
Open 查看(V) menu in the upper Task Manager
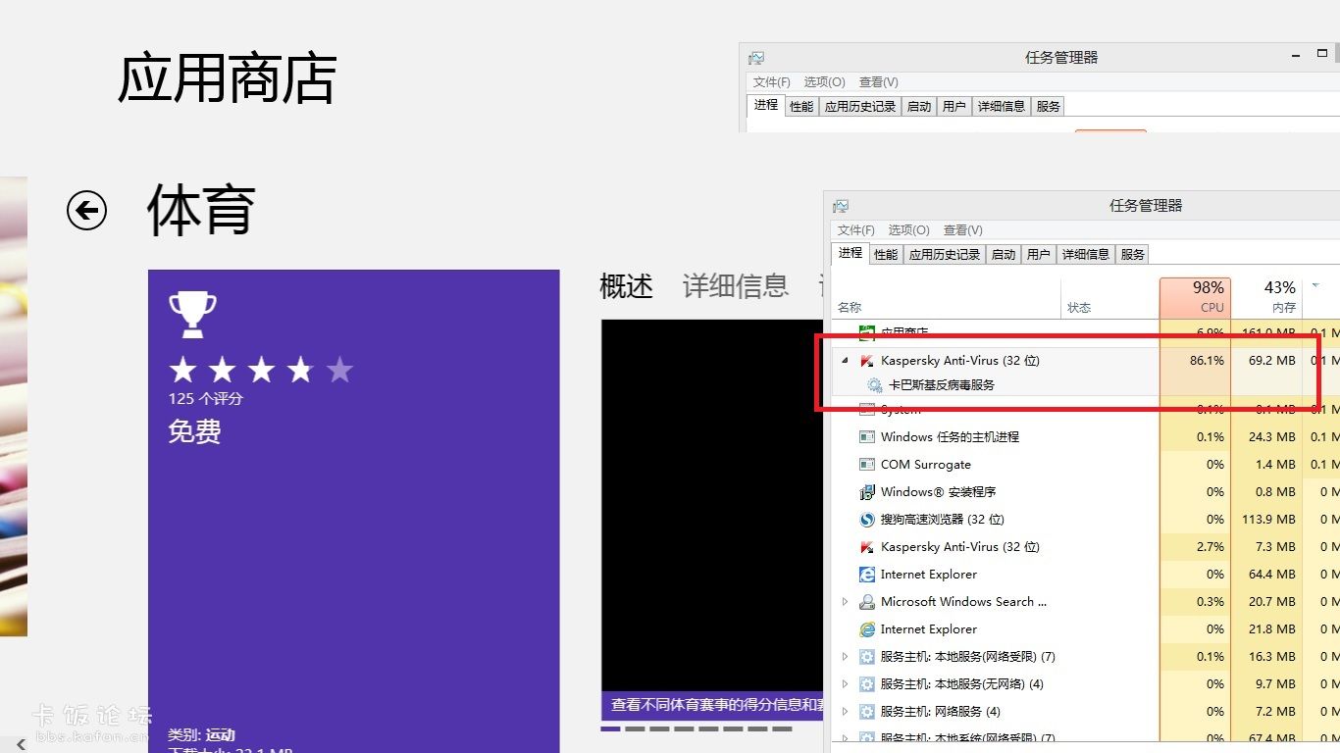879,82
